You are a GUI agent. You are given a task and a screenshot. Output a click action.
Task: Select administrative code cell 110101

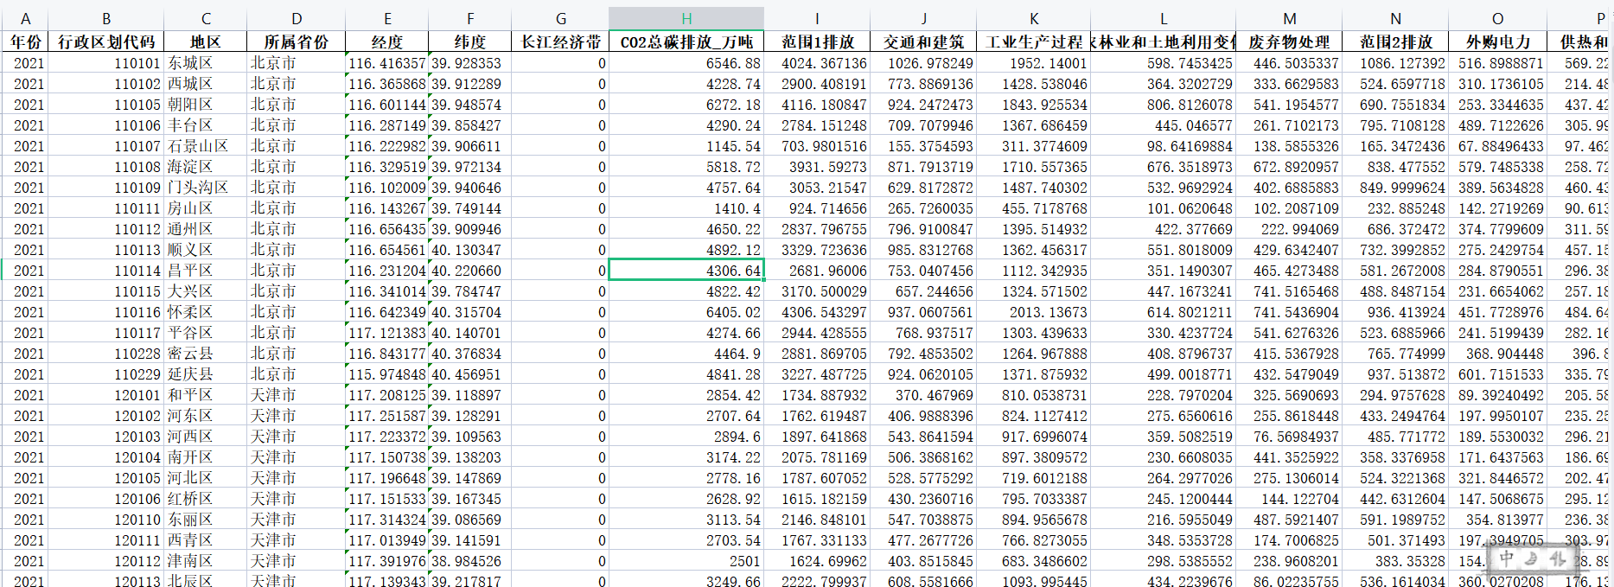coord(106,63)
